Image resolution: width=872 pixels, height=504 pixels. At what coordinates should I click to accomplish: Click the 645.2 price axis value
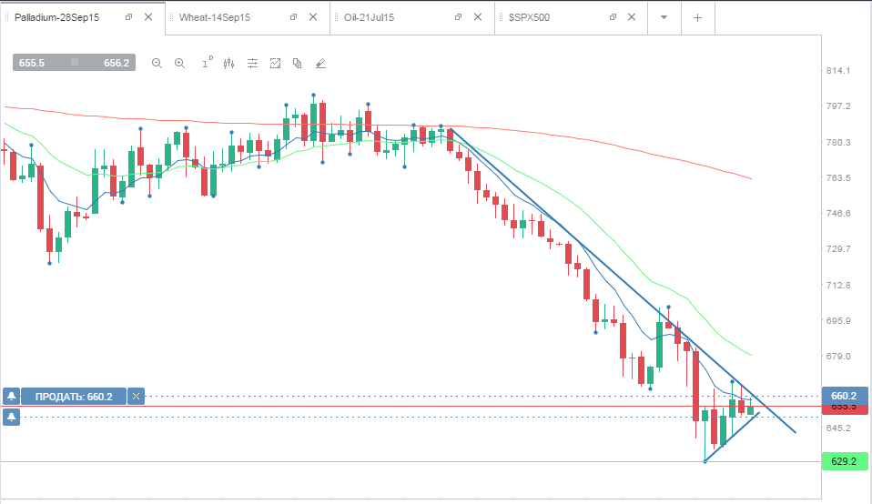[x=838, y=428]
